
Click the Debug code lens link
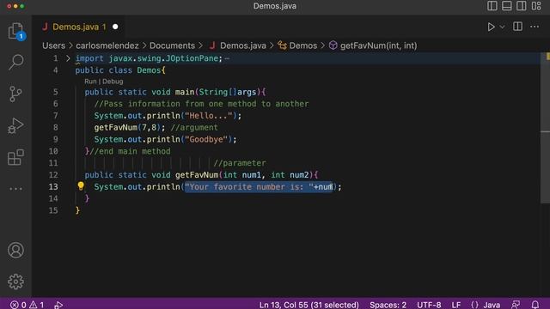113,82
